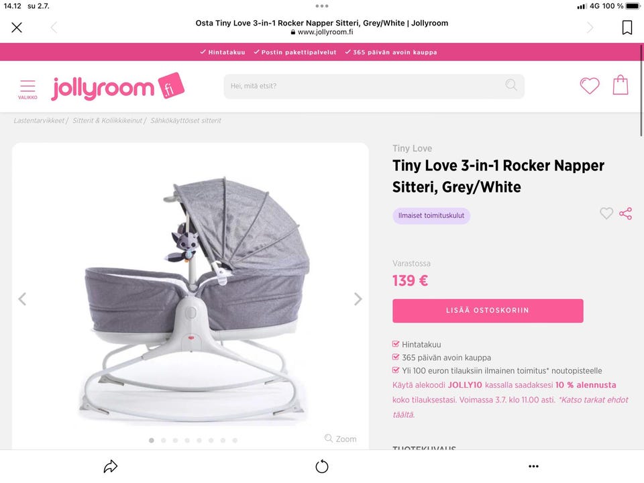Open bottom toolbar more options dots
The height and width of the screenshot is (483, 644).
pos(533,466)
